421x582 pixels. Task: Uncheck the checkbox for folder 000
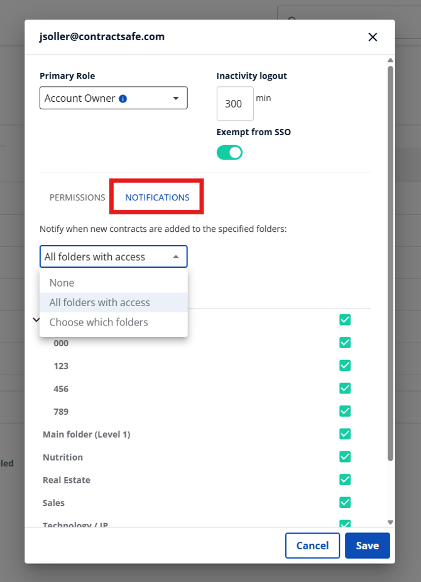pyautogui.click(x=345, y=343)
